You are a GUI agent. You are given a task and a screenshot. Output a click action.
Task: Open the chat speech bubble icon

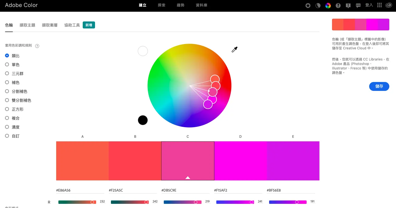pyautogui.click(x=358, y=5)
